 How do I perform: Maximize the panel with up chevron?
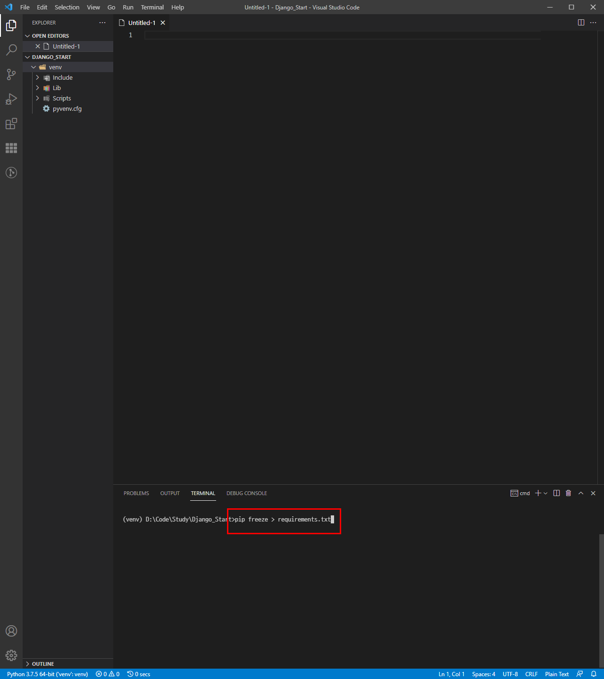(x=581, y=493)
